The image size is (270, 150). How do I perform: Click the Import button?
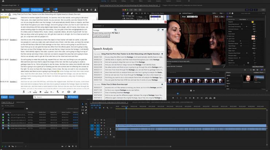click(25, 9)
